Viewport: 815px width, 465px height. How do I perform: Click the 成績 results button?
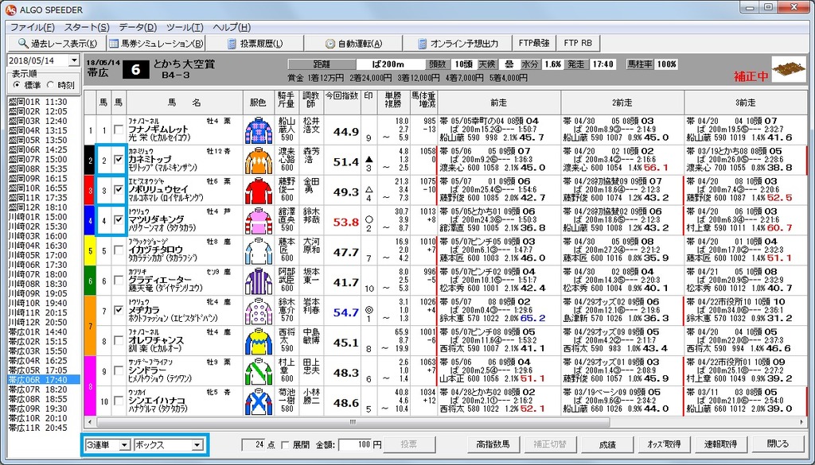606,444
